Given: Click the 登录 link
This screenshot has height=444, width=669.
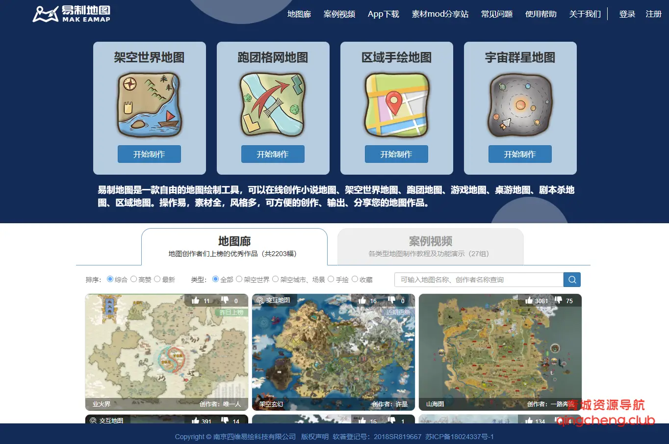Looking at the screenshot, I should point(627,14).
